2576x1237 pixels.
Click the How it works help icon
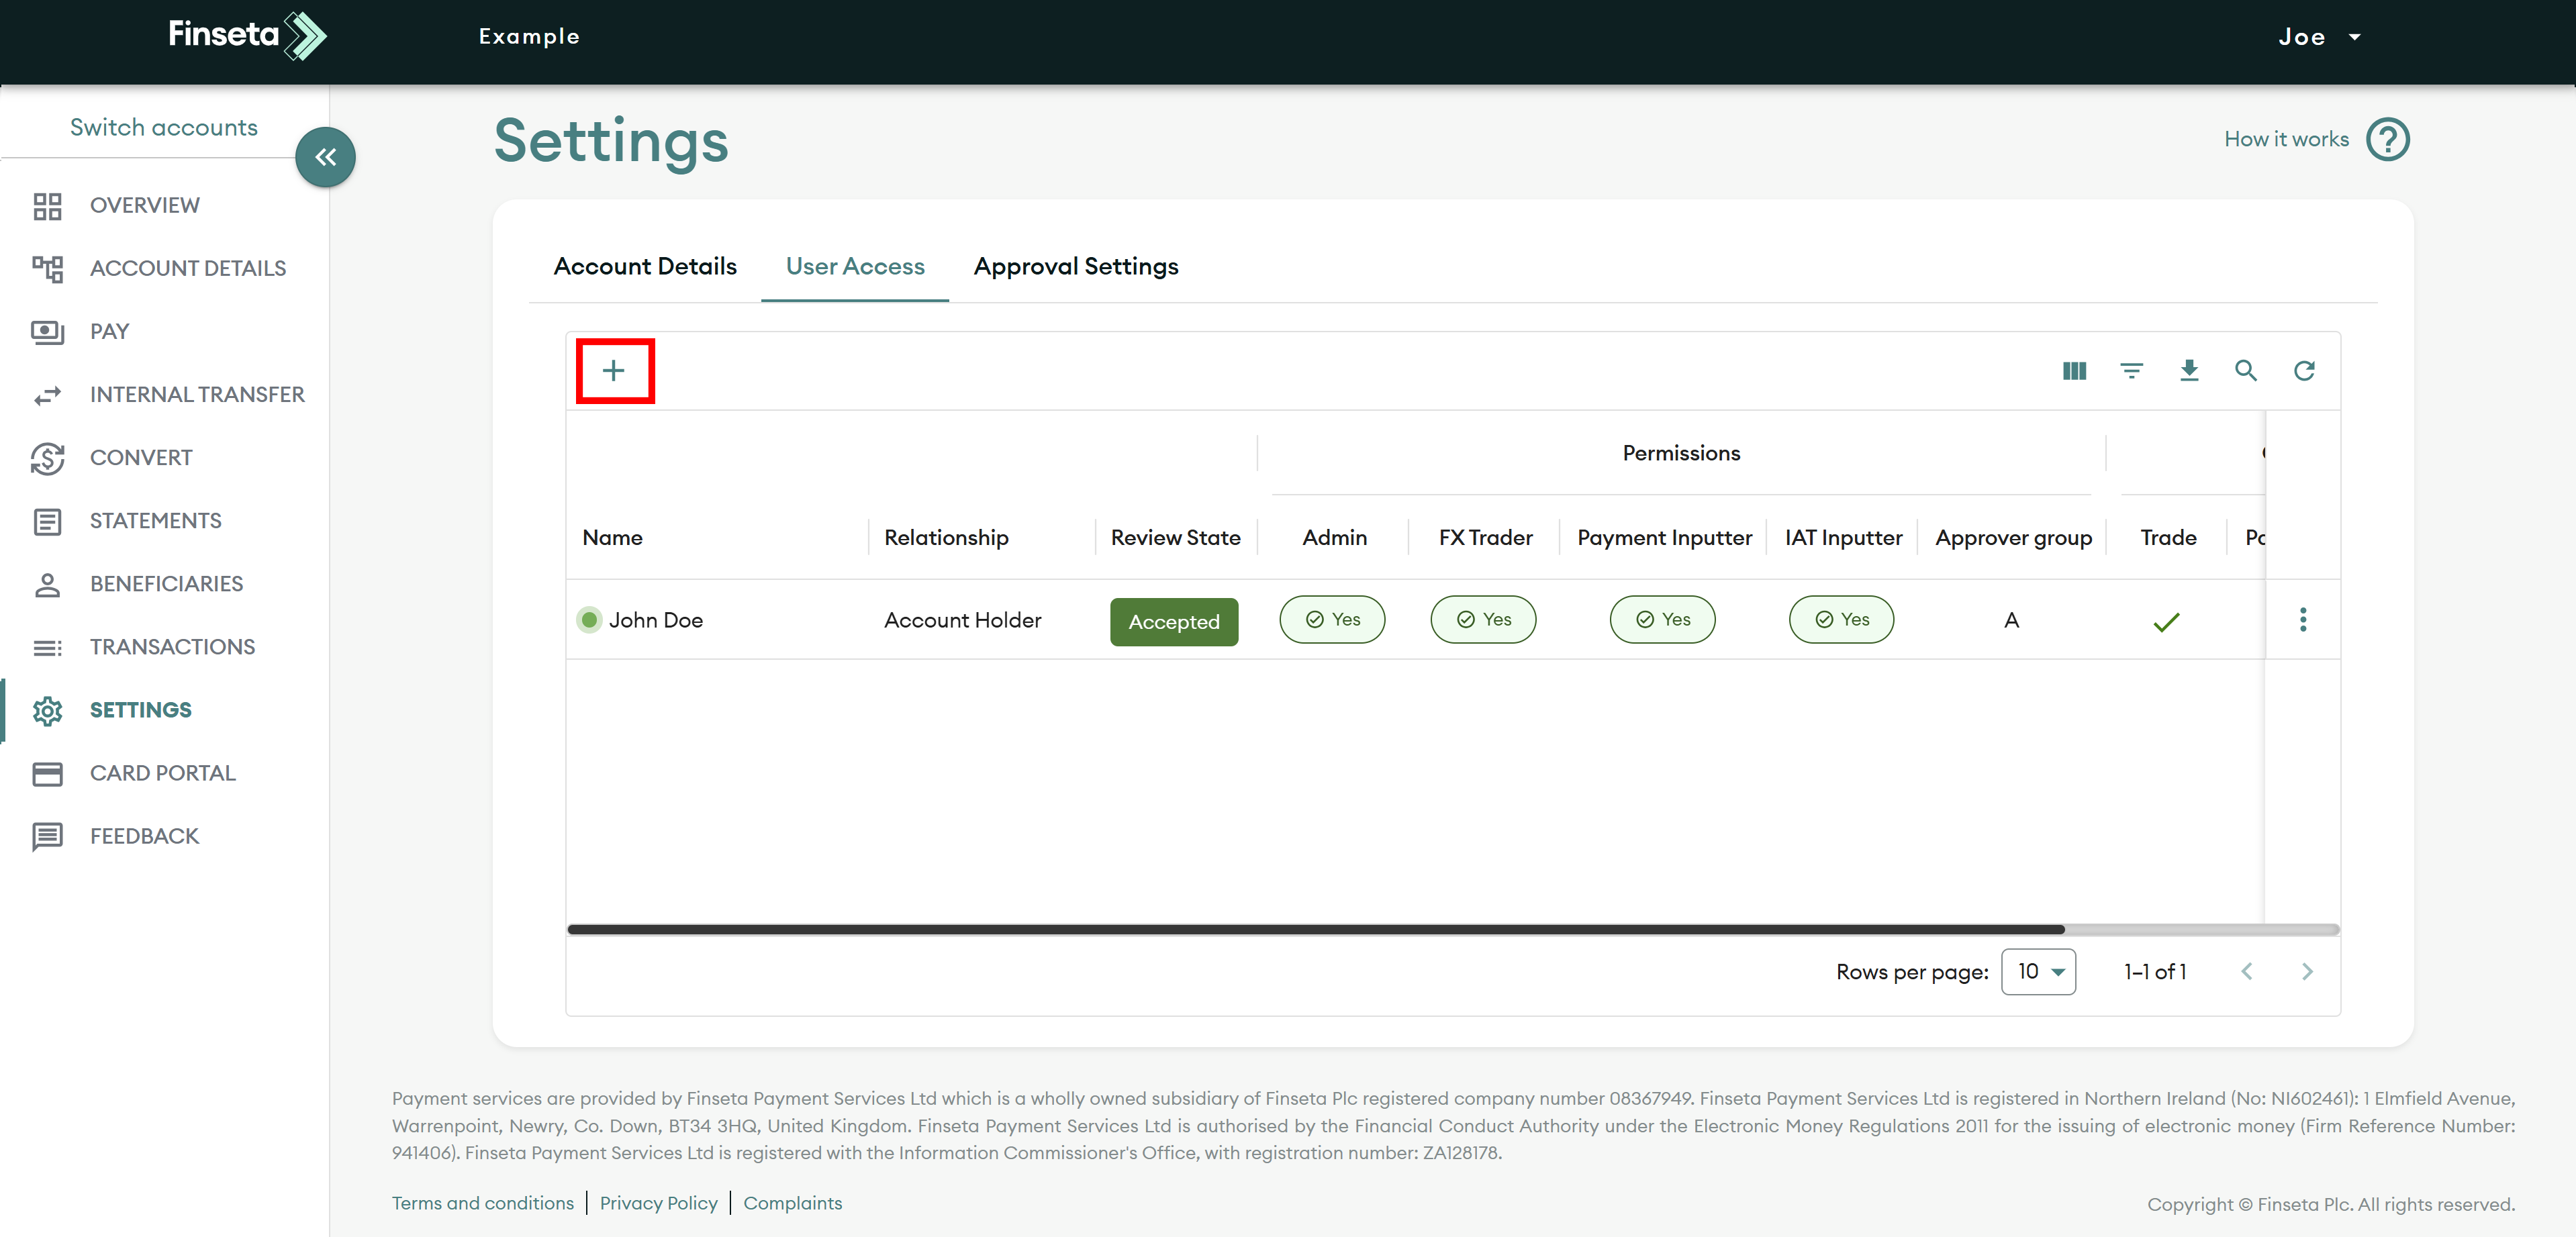2387,140
